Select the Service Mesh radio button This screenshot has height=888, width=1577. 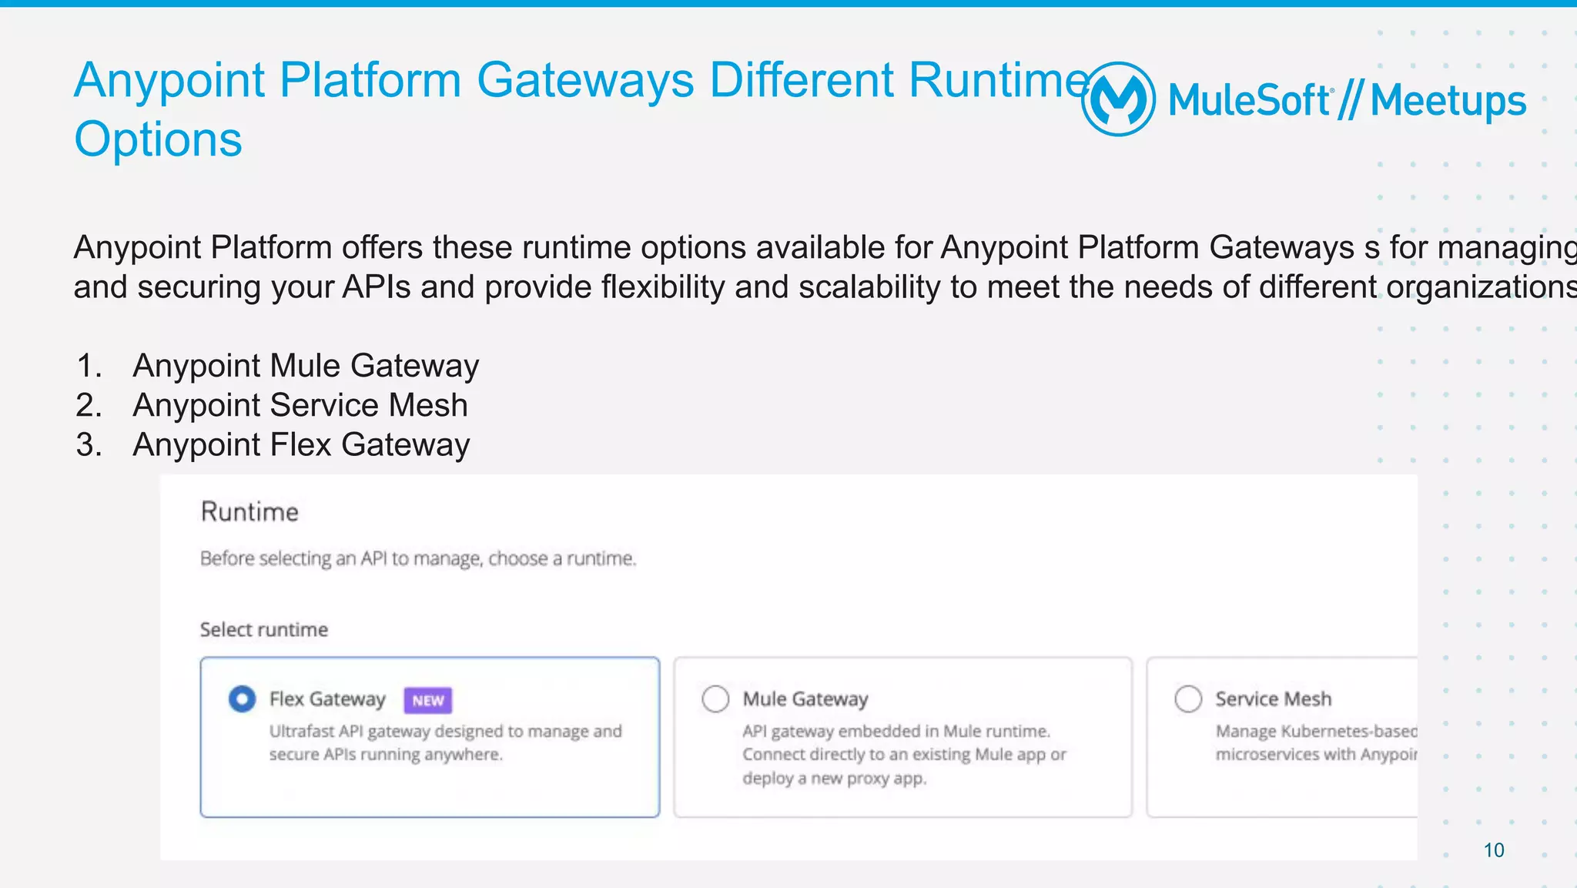pyautogui.click(x=1188, y=699)
